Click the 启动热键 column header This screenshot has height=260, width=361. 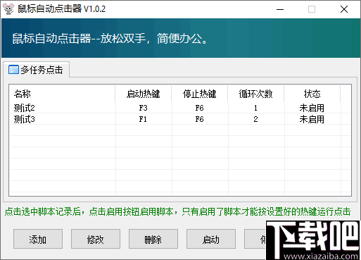pyautogui.click(x=144, y=94)
